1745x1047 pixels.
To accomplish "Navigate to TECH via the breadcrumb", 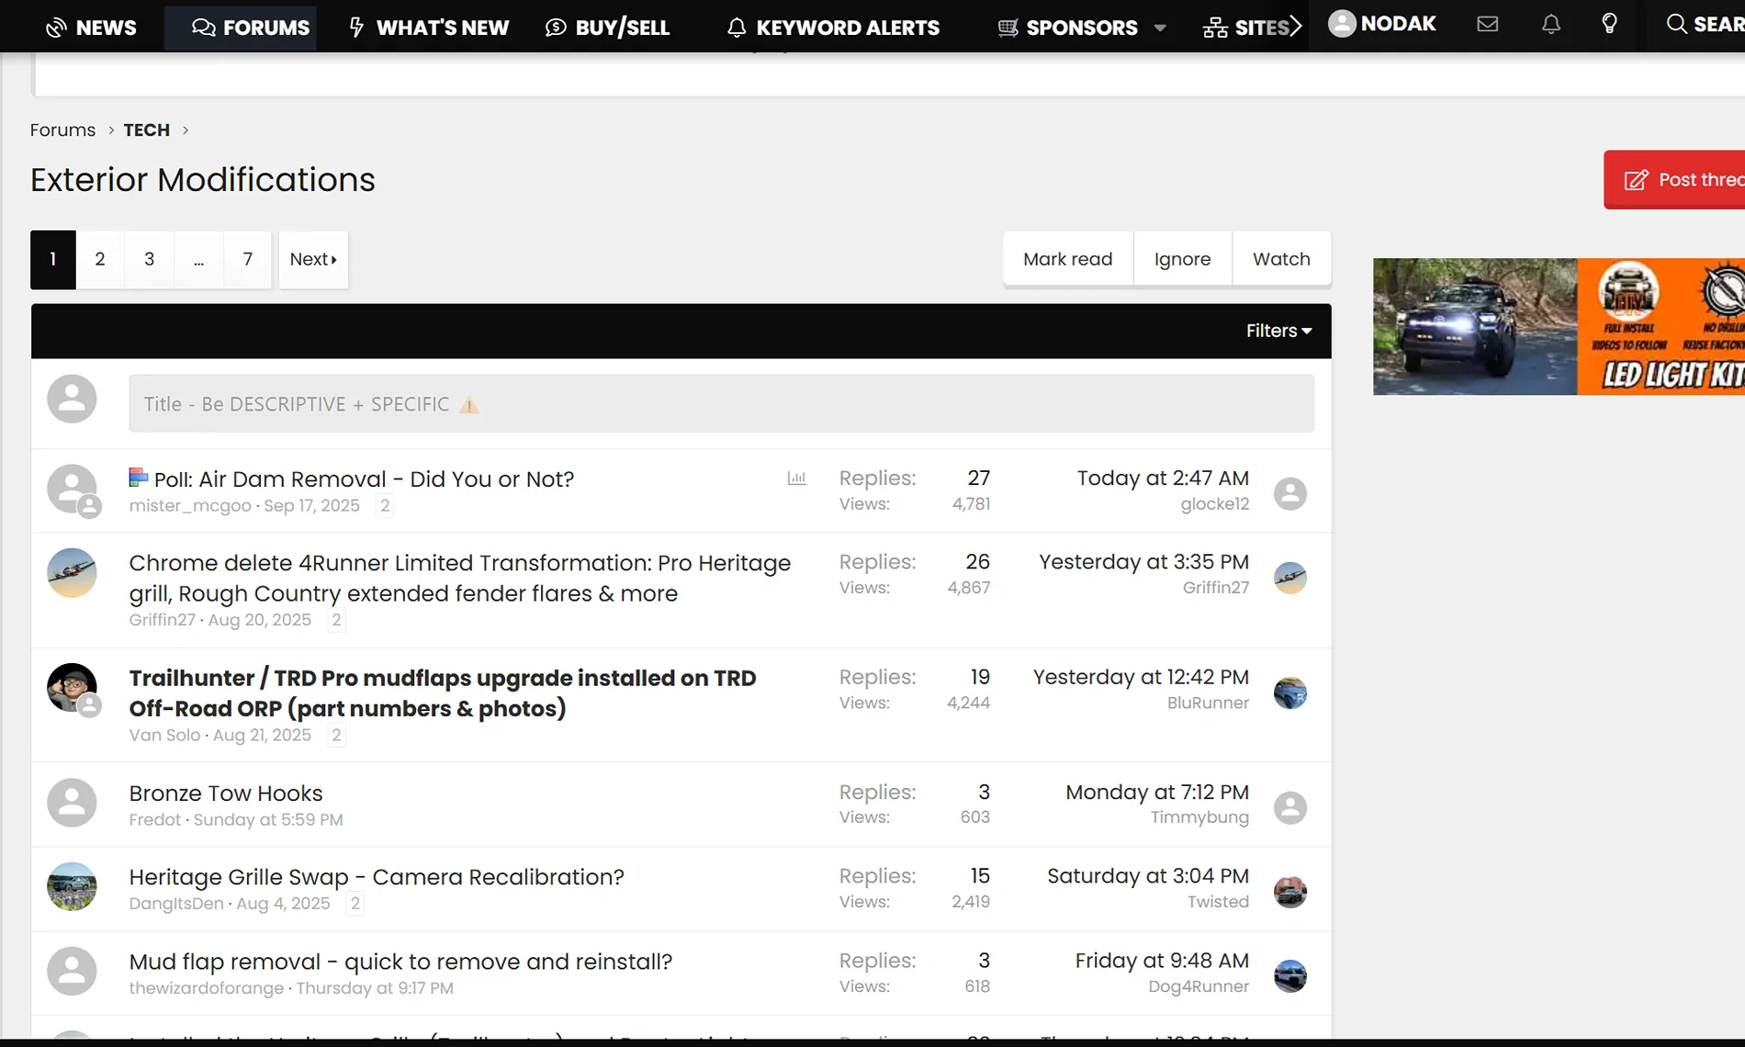I will pyautogui.click(x=146, y=129).
